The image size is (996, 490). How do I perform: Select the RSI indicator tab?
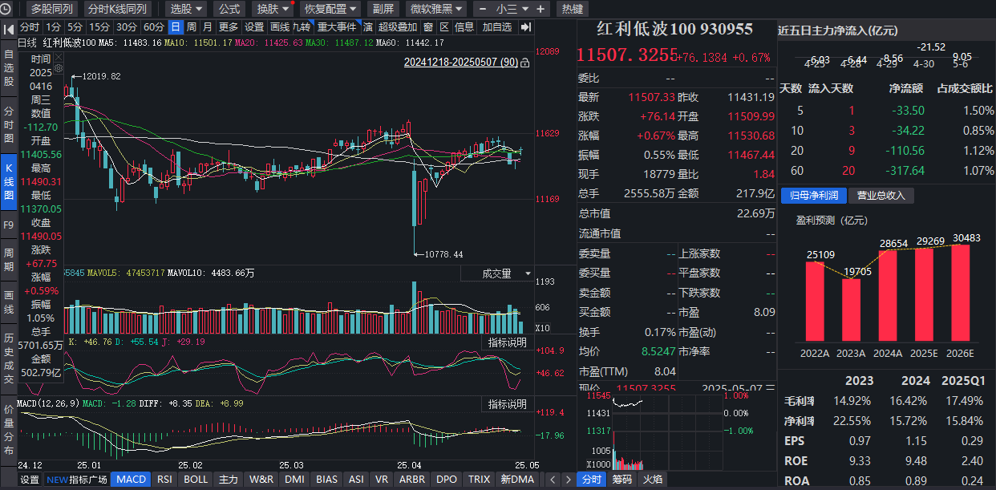[164, 480]
